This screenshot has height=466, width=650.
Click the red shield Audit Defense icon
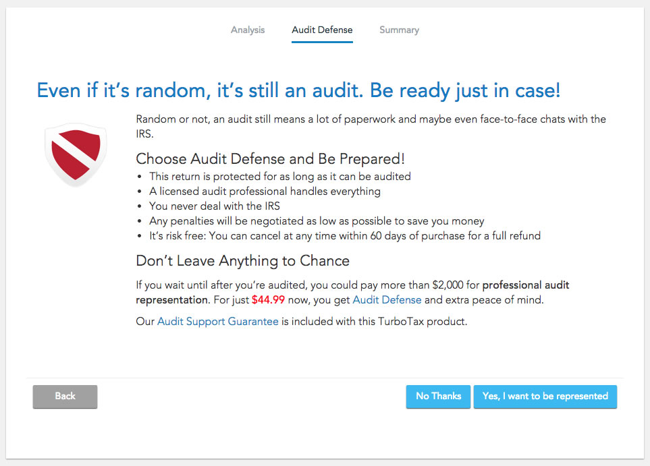pos(76,154)
